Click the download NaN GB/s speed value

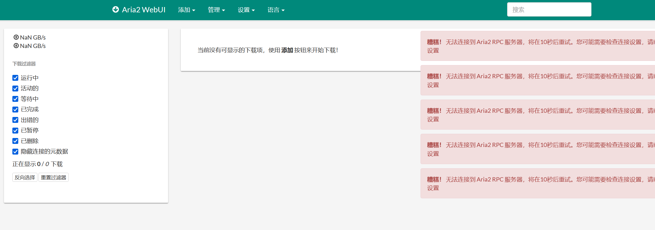point(33,46)
